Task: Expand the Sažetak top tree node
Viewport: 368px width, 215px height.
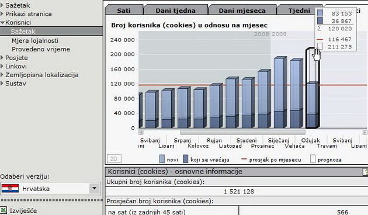Action: pos(2,5)
